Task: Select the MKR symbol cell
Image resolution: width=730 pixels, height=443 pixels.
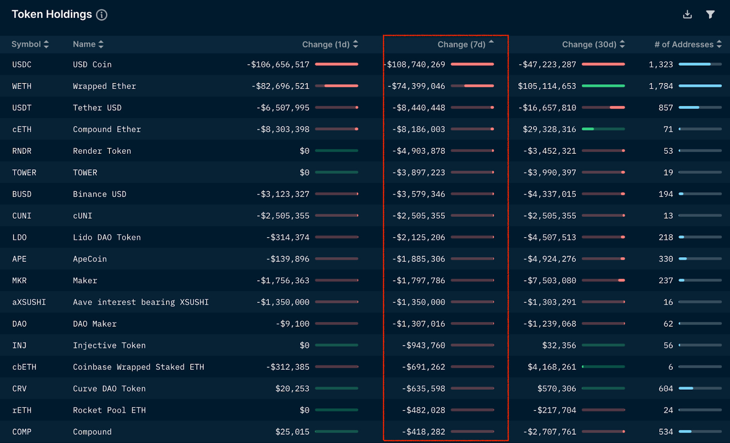Action: [x=20, y=281]
